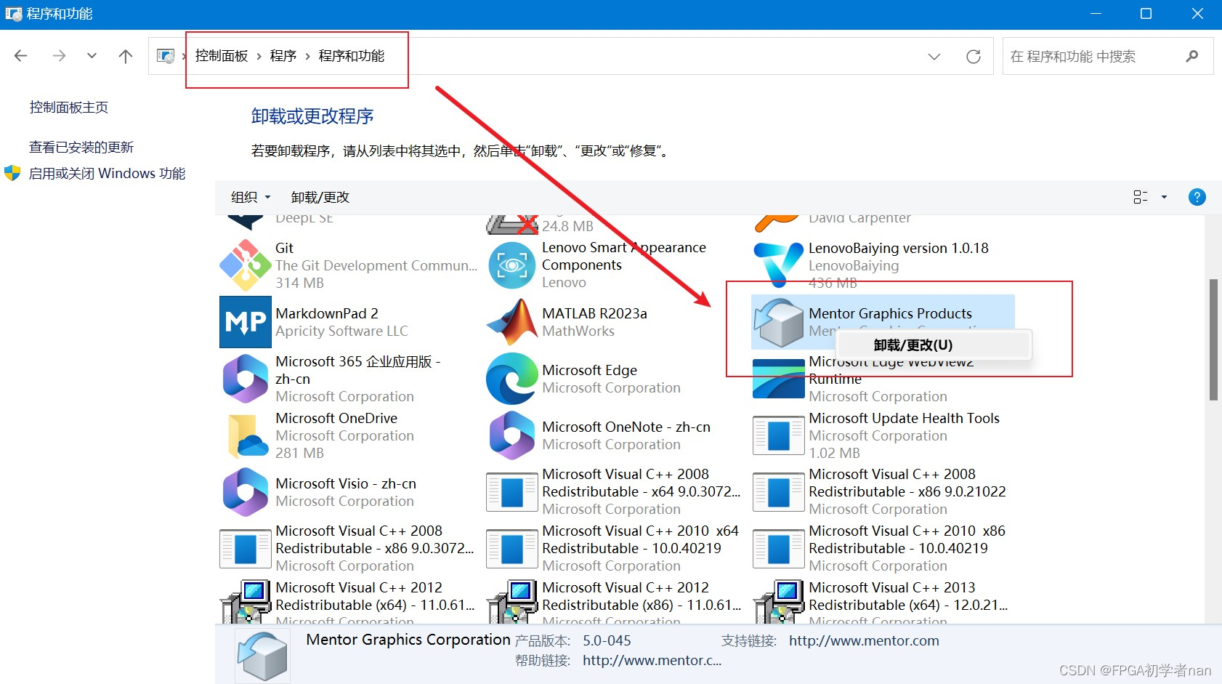Click 卸载/更改 in the toolbar
The height and width of the screenshot is (684, 1222).
pos(320,197)
